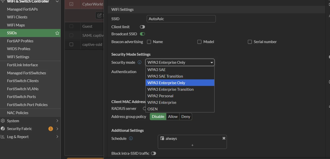Select WPA3 Enterprise Only option
The image size is (330, 159).
pos(180,83)
